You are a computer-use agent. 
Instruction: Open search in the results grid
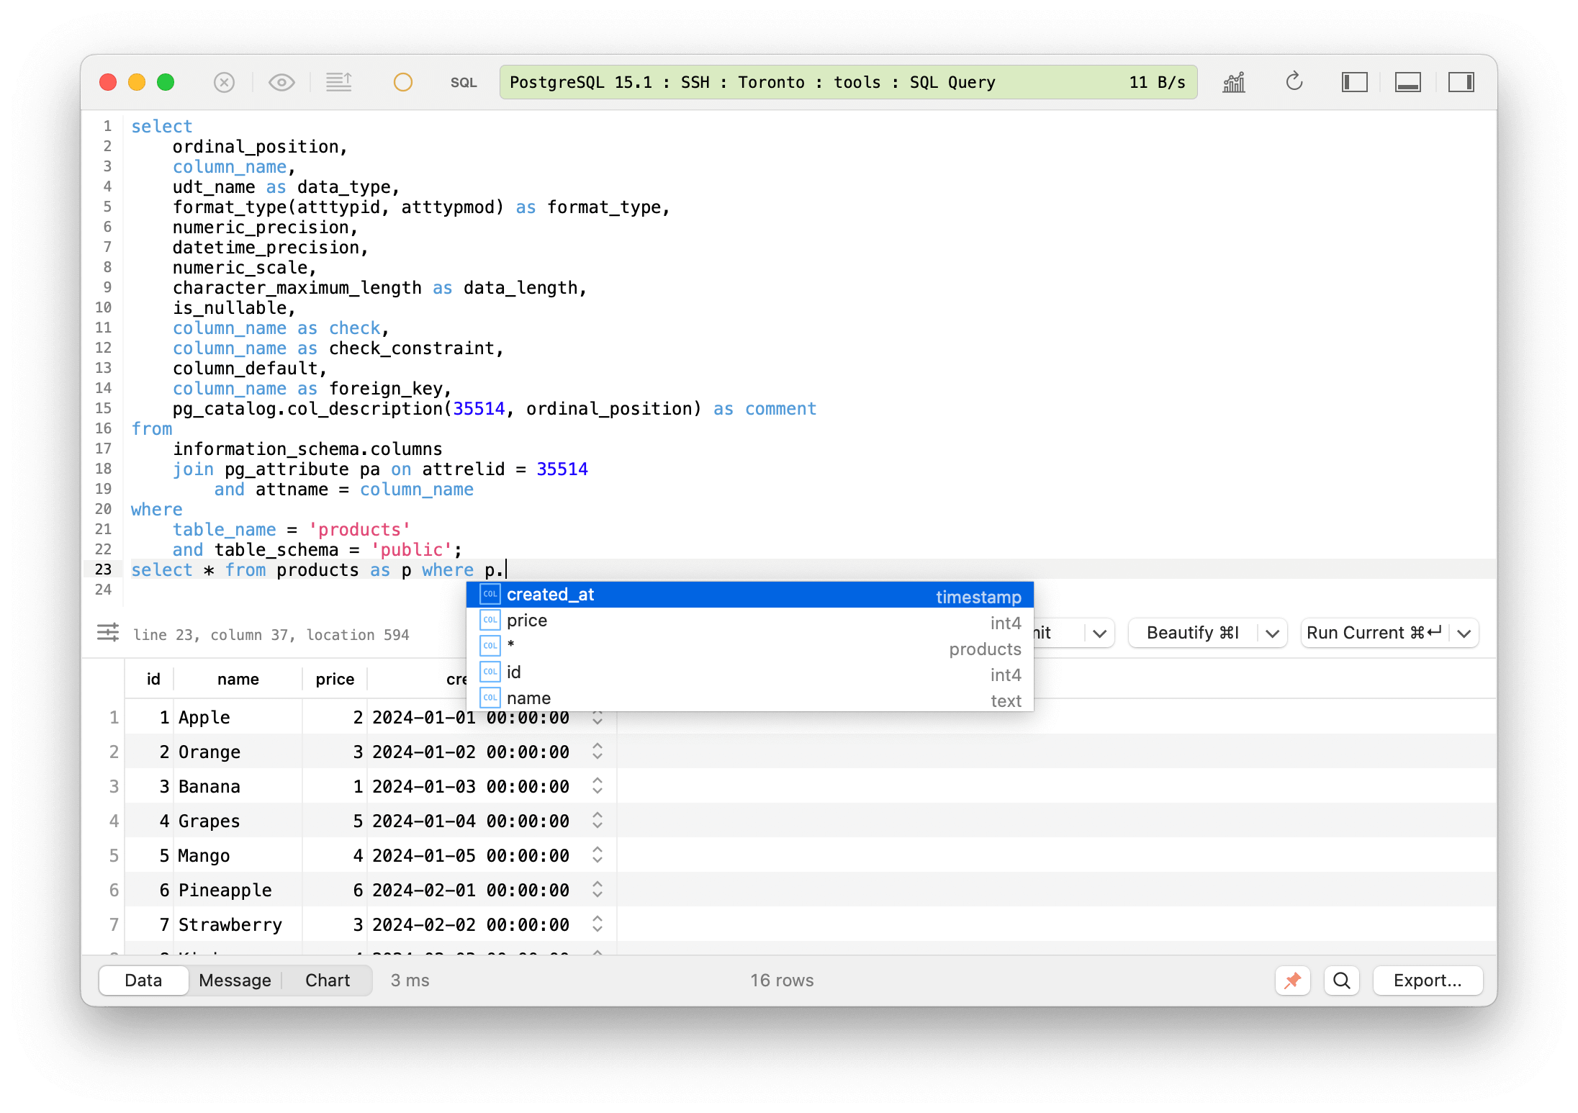[x=1341, y=980]
